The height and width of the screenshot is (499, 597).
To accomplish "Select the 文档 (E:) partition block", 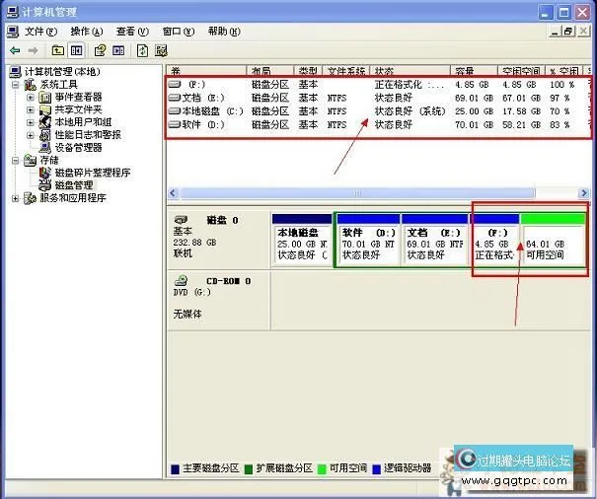I will (x=434, y=240).
